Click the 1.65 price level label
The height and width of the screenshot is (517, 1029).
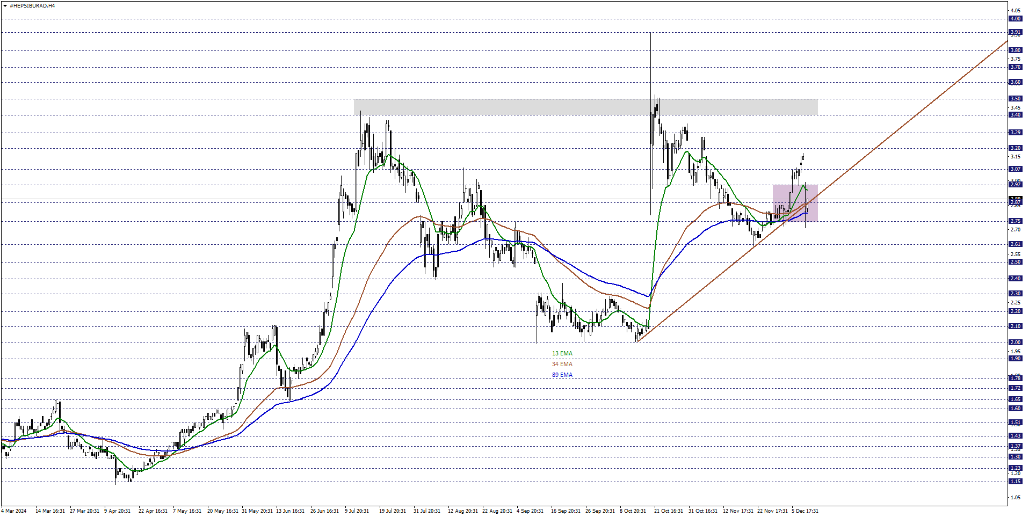[1015, 399]
